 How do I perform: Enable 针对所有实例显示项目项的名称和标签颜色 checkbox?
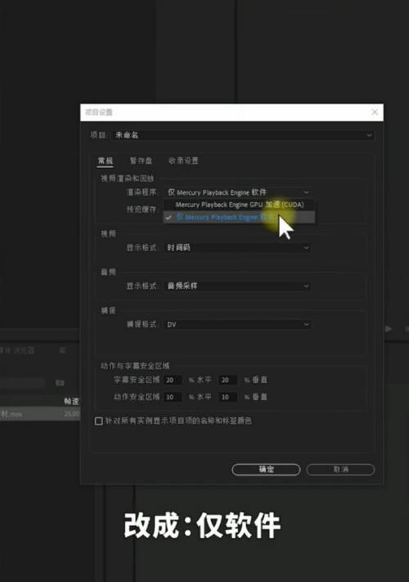tap(99, 421)
